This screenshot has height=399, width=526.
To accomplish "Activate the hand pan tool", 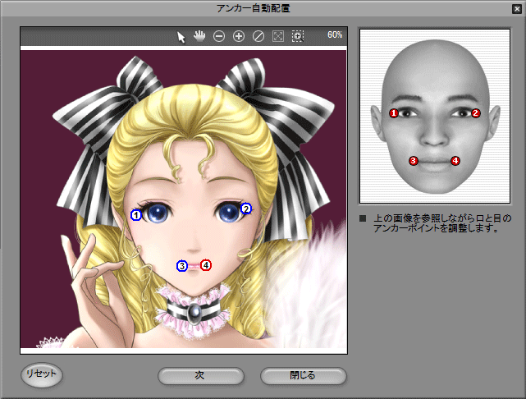I will [199, 36].
